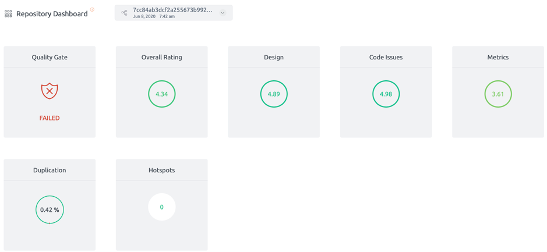The height and width of the screenshot is (252, 547).
Task: Click the Design 4.89 rating circle
Action: [274, 94]
